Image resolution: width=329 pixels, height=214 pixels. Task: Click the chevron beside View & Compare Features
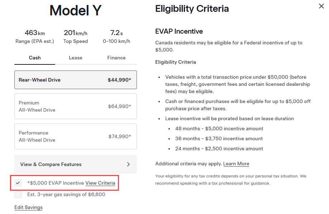[129, 164]
